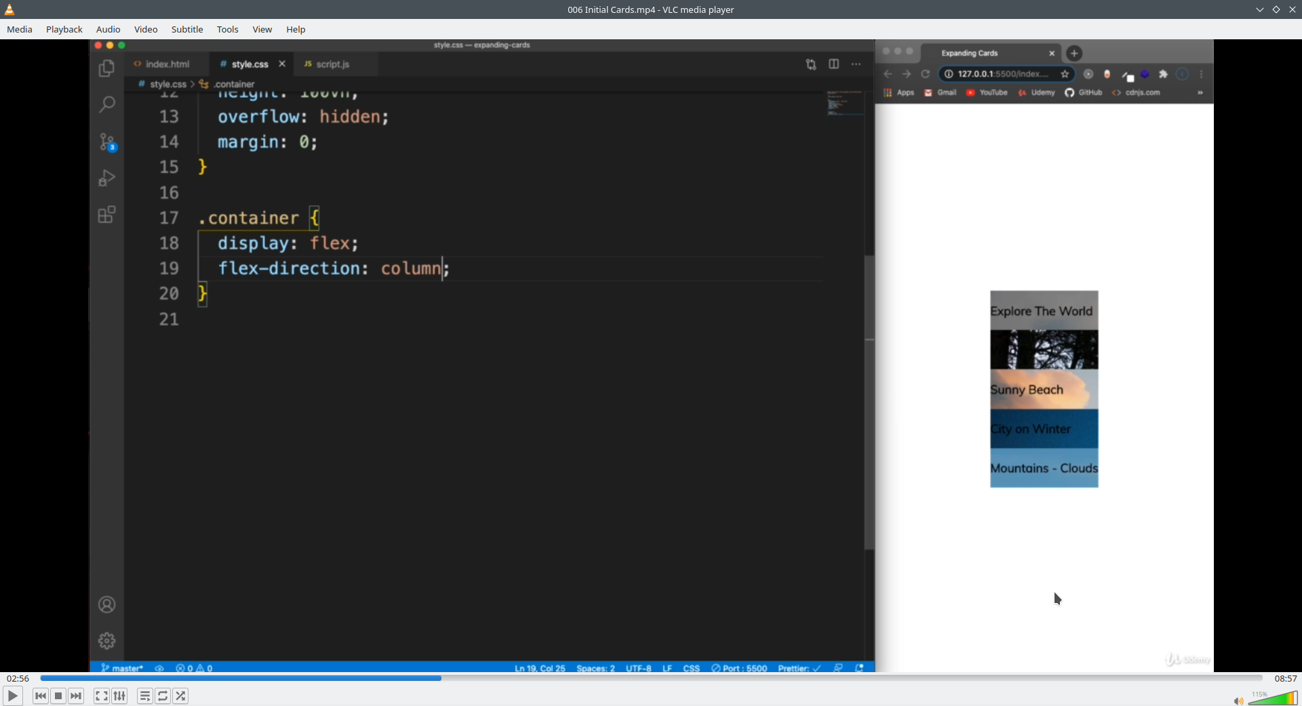
Task: Open the editor More Actions ellipsis
Action: pyautogui.click(x=856, y=64)
